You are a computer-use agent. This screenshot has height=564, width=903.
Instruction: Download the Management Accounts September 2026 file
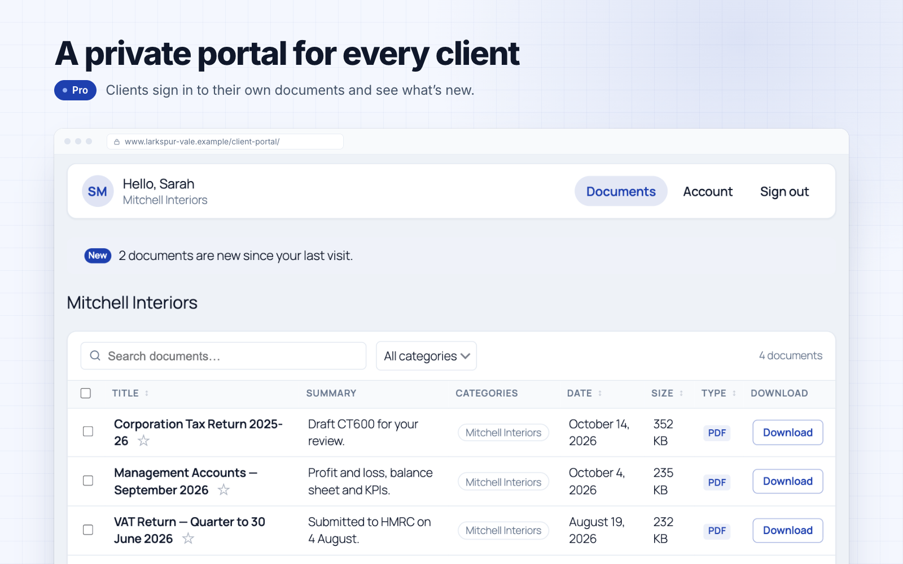click(788, 481)
